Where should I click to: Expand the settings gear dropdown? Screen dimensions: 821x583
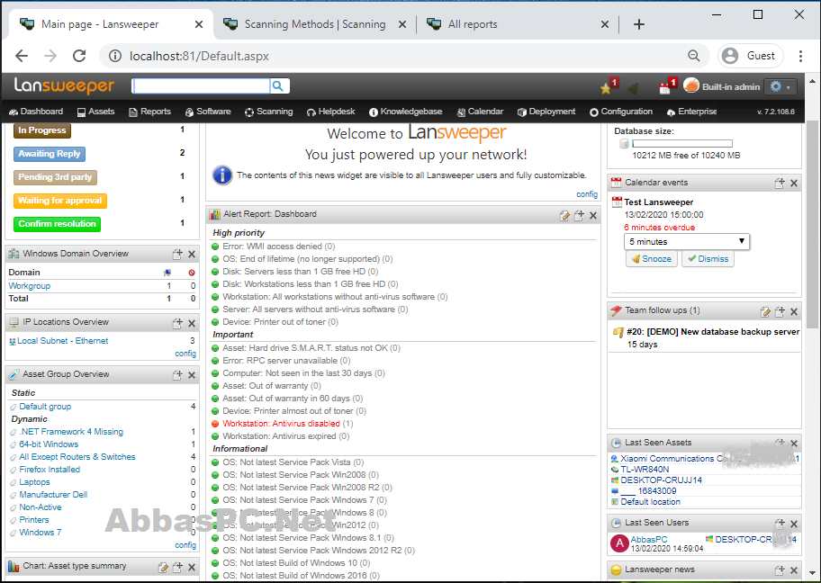pos(780,87)
